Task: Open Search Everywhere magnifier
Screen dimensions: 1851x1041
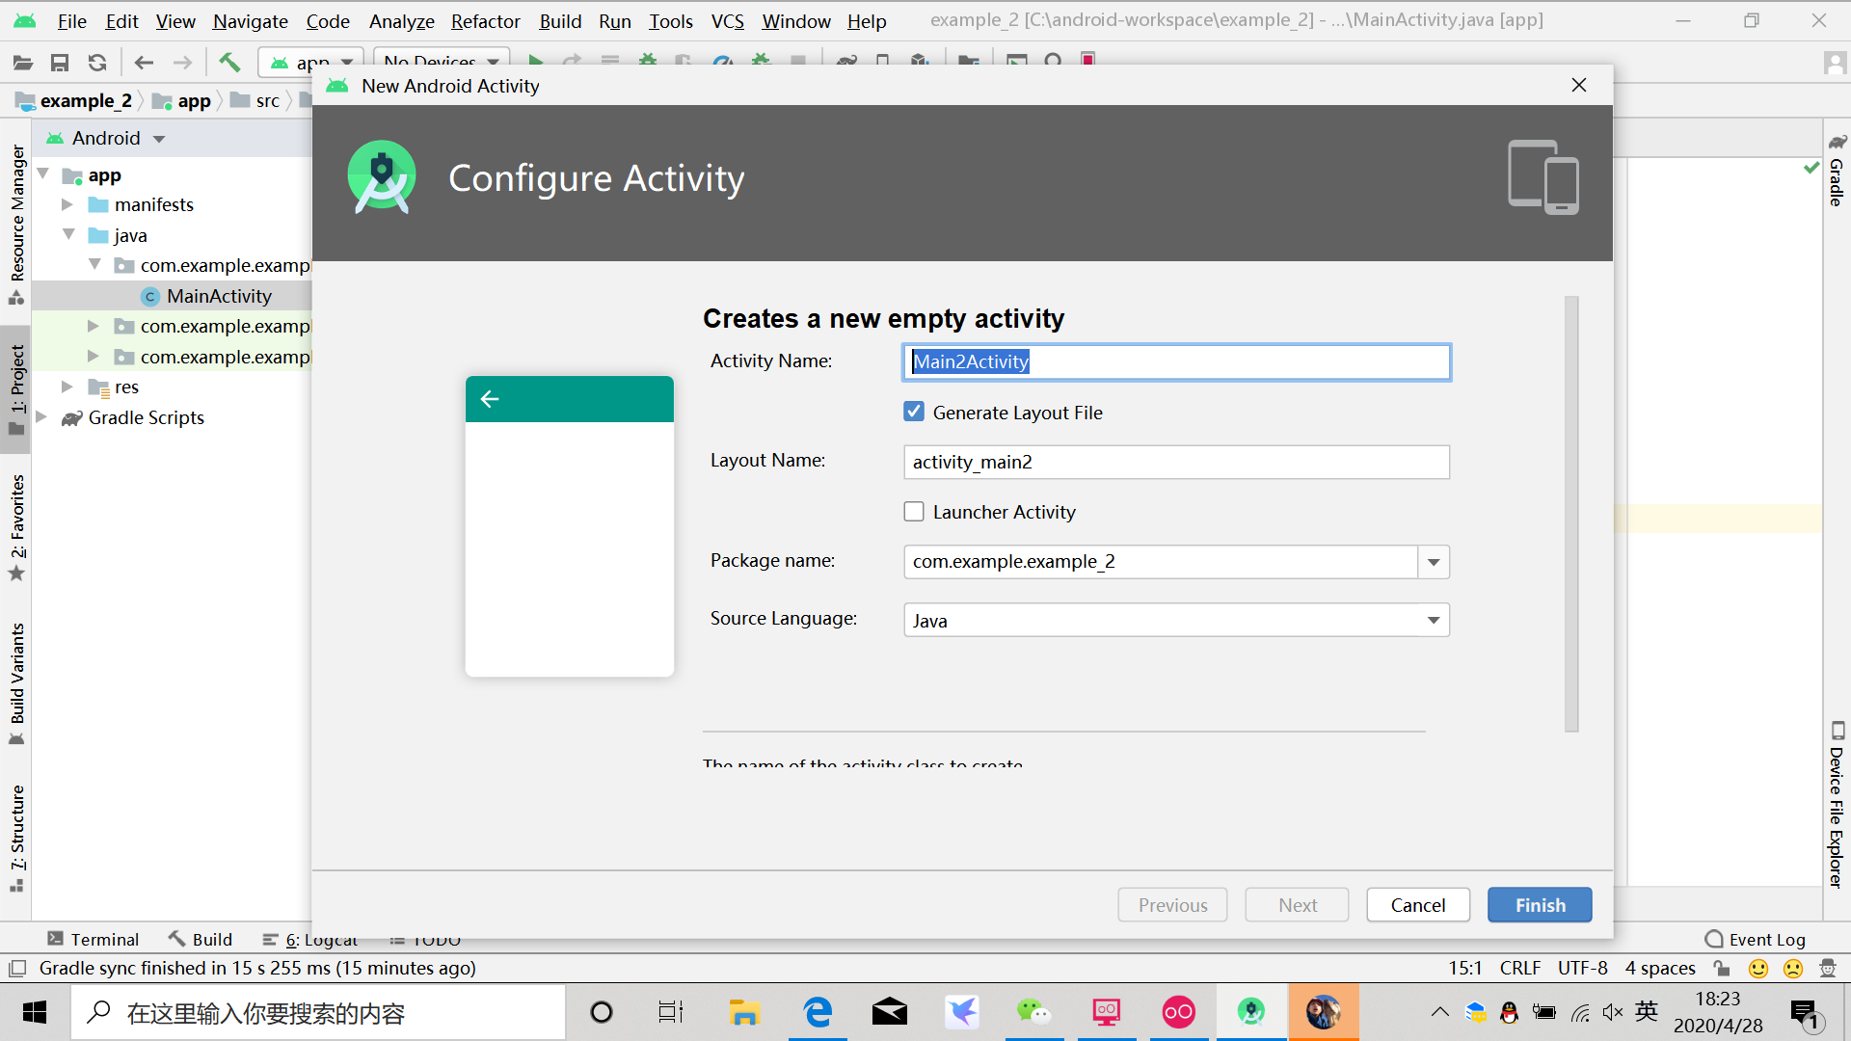Action: coord(1053,62)
